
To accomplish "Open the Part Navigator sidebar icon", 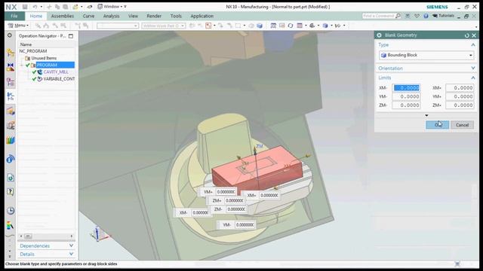I will [x=10, y=82].
